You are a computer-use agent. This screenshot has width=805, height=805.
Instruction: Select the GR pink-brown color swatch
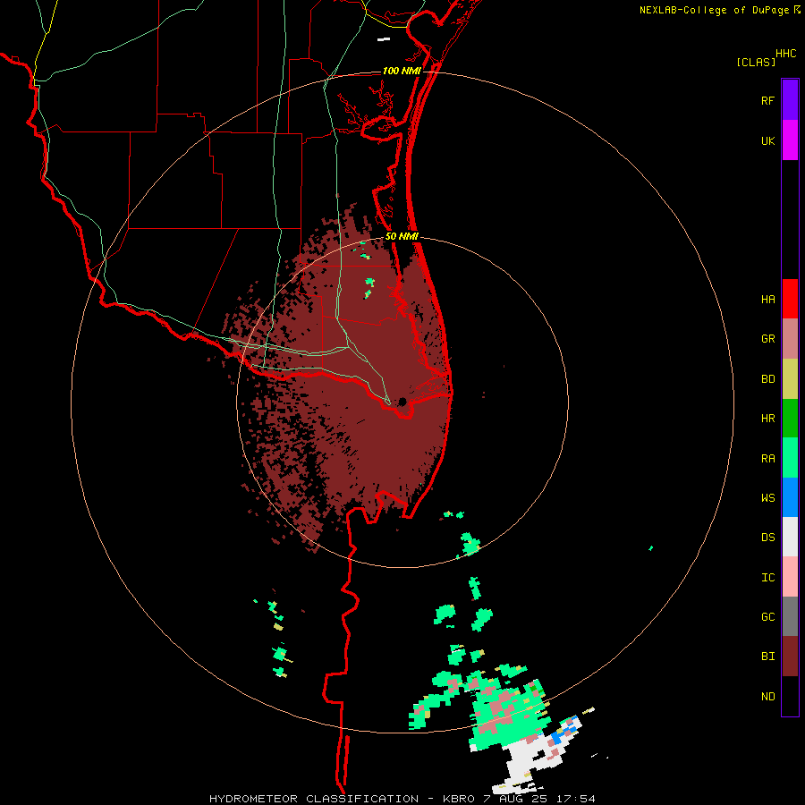[x=790, y=339]
